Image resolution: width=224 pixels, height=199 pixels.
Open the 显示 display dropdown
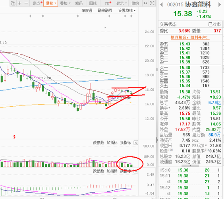click(x=122, y=3)
